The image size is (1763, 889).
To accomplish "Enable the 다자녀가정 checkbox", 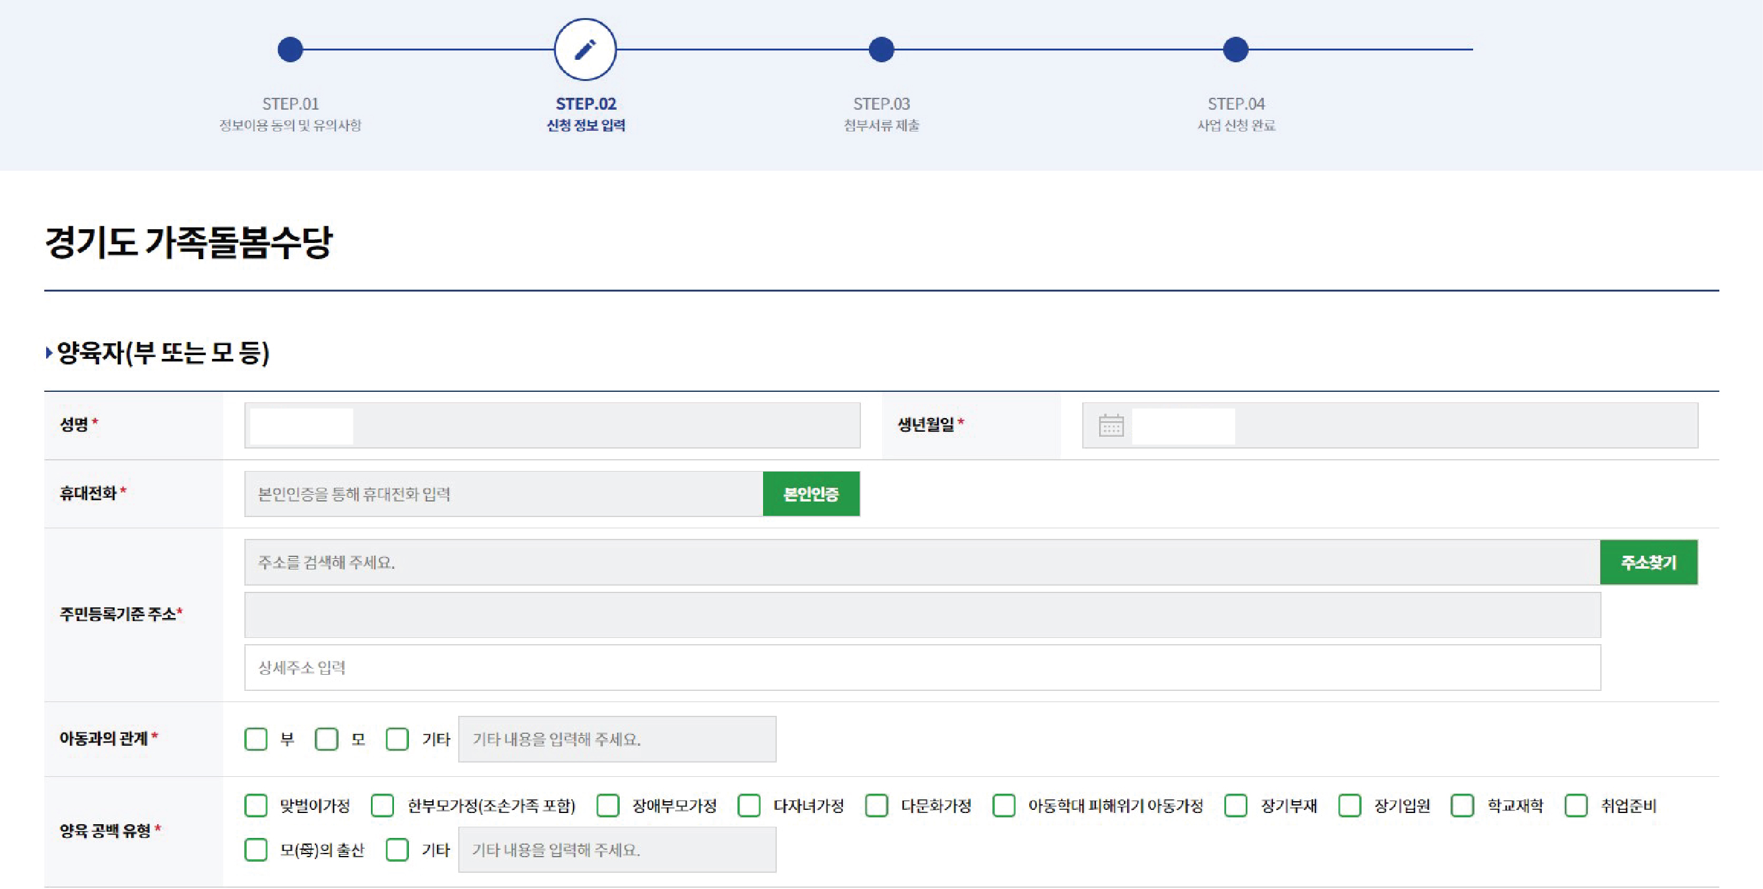I will pos(749,806).
